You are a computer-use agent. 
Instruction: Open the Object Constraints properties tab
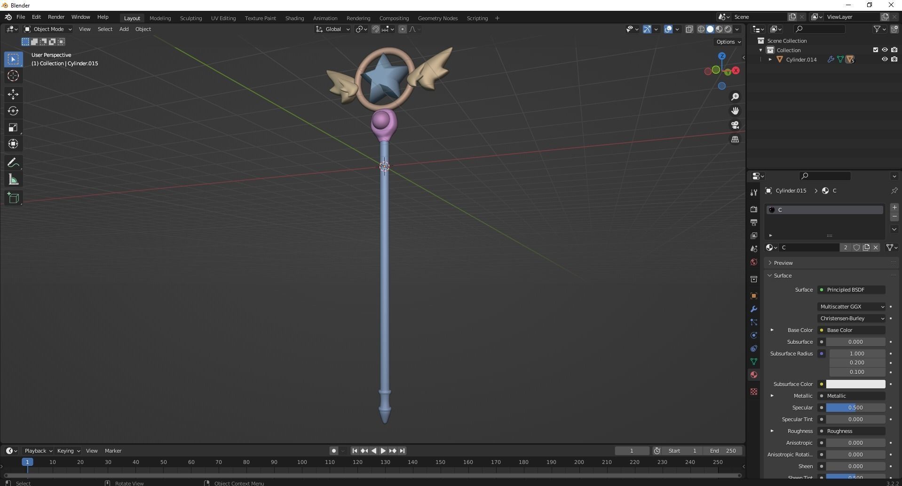click(754, 348)
